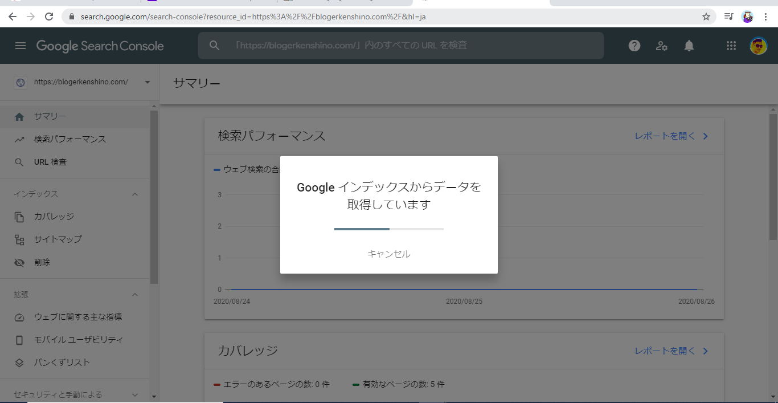Click the sitemap icon beside サイトマップ
Image resolution: width=778 pixels, height=403 pixels.
[x=19, y=240]
